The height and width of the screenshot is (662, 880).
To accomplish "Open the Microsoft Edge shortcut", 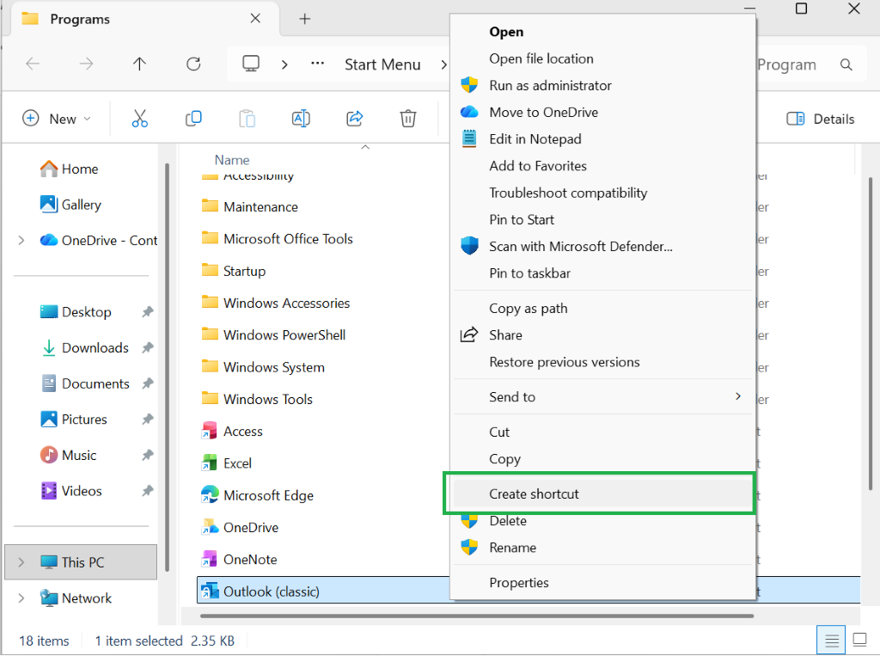I will [258, 495].
